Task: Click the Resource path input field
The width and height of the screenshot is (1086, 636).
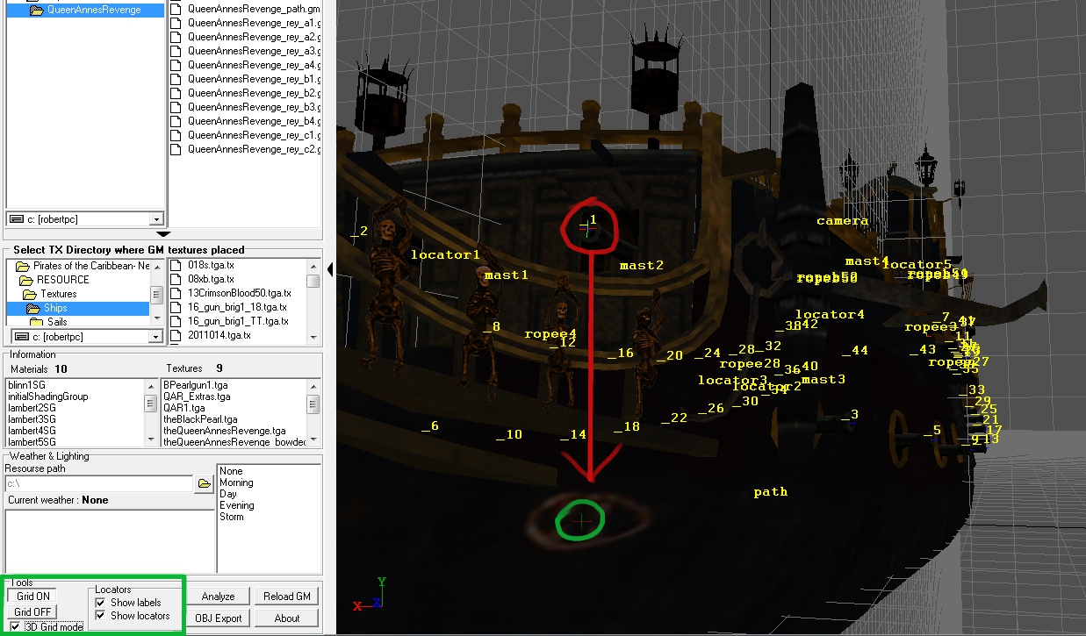Action: (98, 483)
